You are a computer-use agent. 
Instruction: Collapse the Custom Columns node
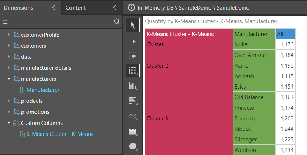coord(9,123)
